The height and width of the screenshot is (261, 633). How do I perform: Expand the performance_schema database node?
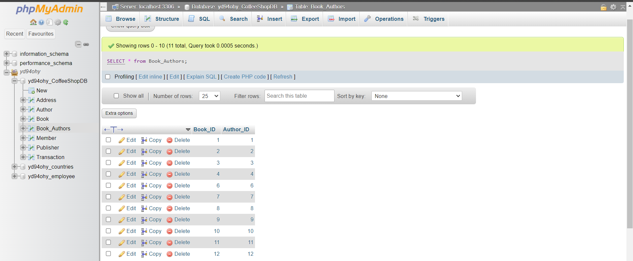pos(6,63)
